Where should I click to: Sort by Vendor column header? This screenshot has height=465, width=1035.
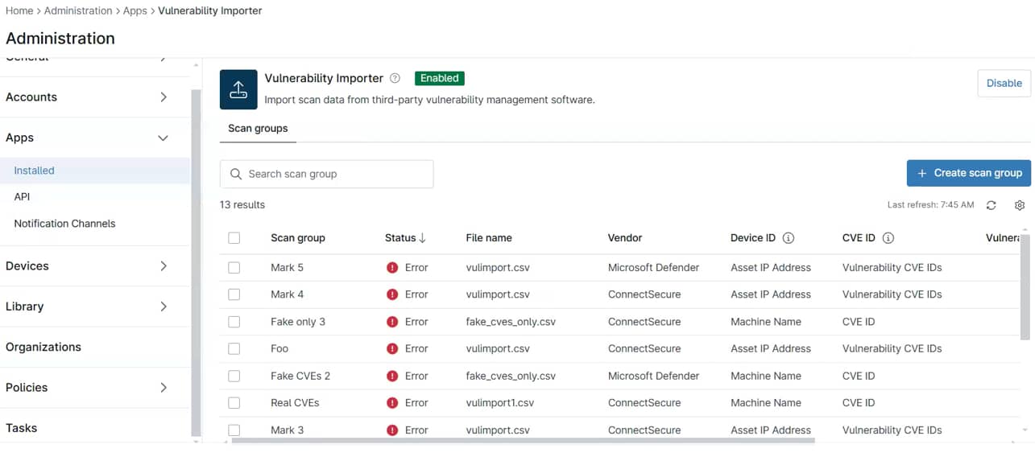pyautogui.click(x=625, y=238)
